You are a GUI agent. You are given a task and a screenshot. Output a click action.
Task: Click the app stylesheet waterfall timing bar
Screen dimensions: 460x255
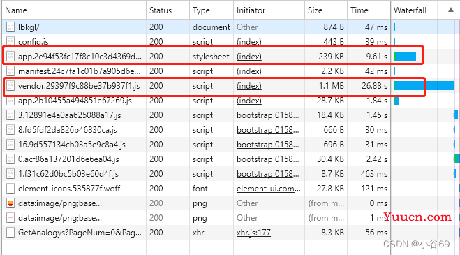click(405, 57)
